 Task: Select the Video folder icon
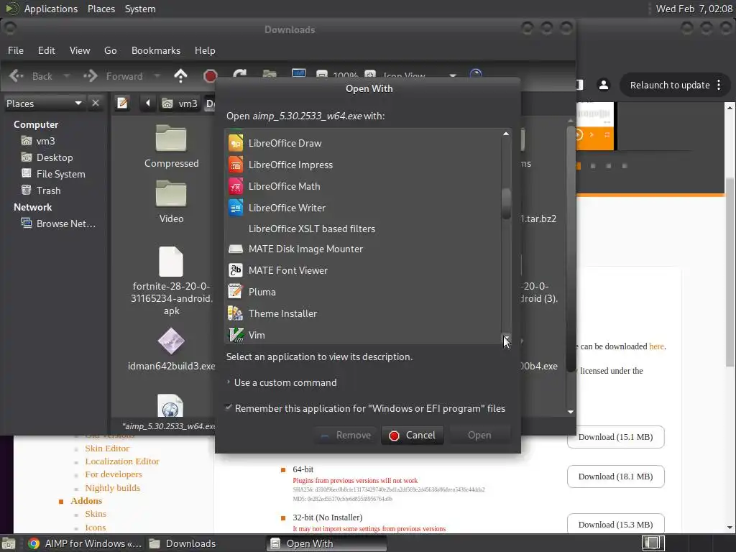[x=171, y=193]
